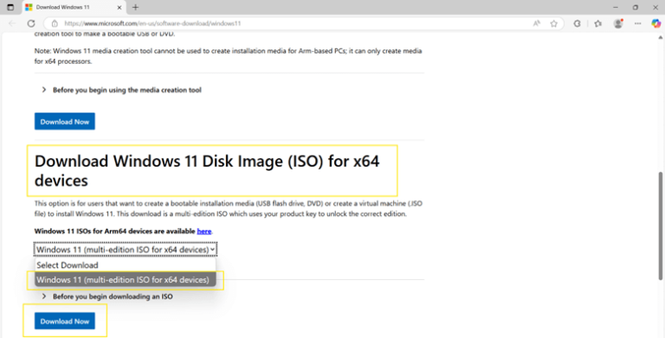
Task: Minimize the Edge browser window
Action: coord(616,7)
